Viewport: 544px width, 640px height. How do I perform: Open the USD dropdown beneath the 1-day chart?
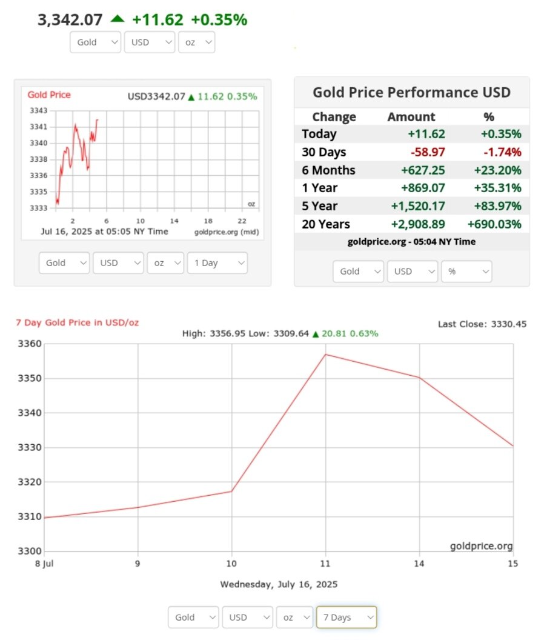coord(118,263)
